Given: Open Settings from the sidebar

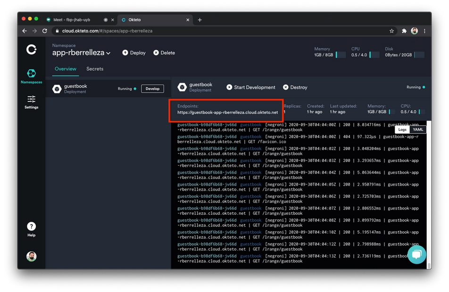Looking at the screenshot, I should click(31, 103).
